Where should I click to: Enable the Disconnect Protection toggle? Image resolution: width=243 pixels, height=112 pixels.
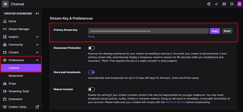click(91, 48)
